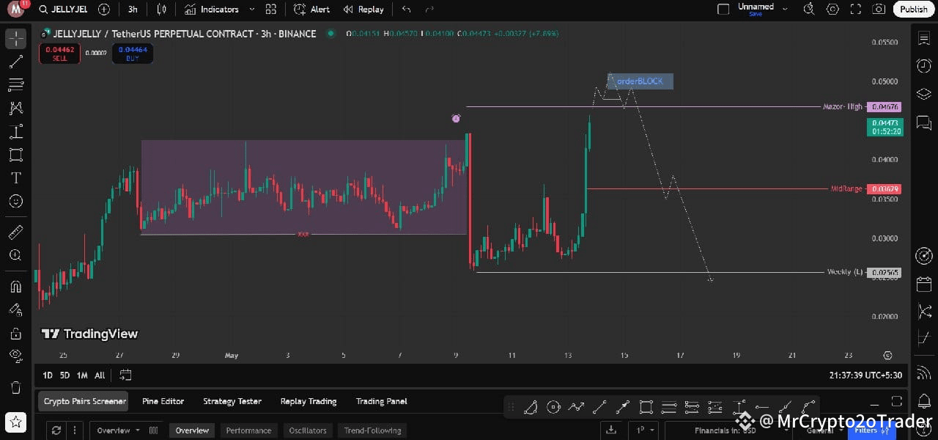This screenshot has width=938, height=440.
Task: Open the Replay Trading tab
Action: [x=309, y=401]
